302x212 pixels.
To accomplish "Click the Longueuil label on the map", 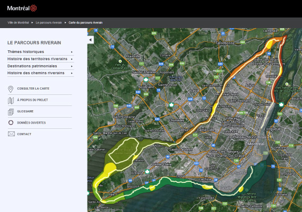I will pos(272,129).
